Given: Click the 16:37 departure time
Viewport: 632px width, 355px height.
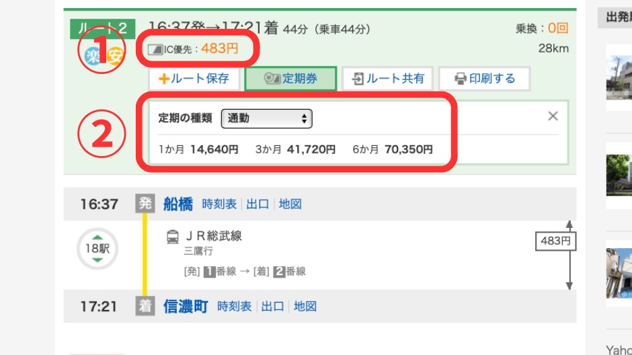Looking at the screenshot, I should (x=99, y=204).
